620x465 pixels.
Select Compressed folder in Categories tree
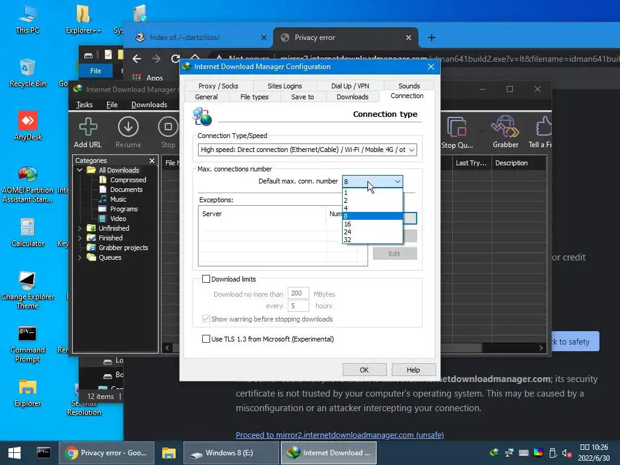[x=128, y=180]
